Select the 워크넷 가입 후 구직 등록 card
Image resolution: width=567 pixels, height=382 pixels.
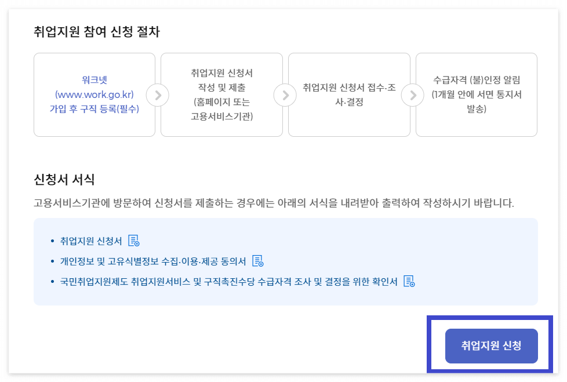click(x=94, y=94)
